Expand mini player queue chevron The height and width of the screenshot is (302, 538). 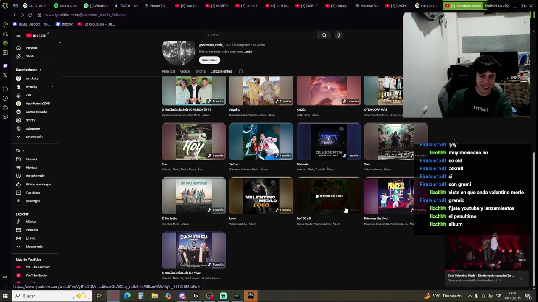tap(522, 279)
